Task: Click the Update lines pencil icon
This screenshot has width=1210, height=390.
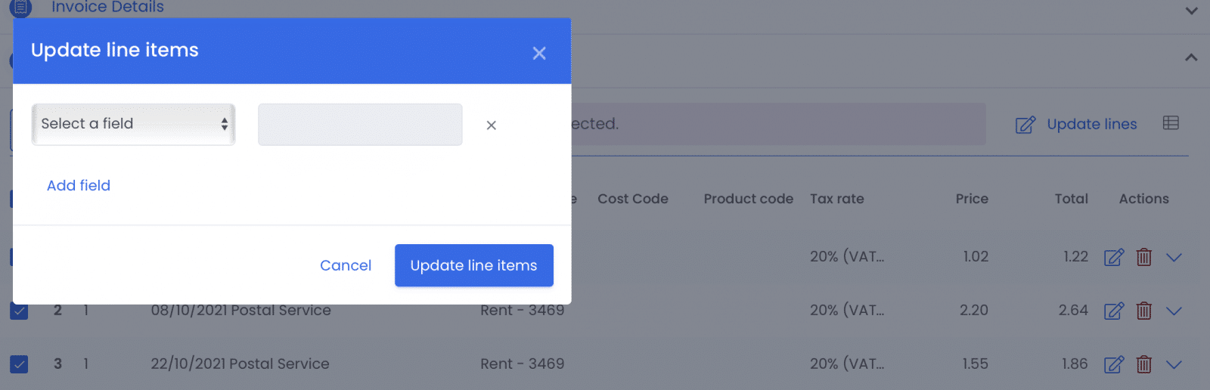Action: coord(1025,125)
